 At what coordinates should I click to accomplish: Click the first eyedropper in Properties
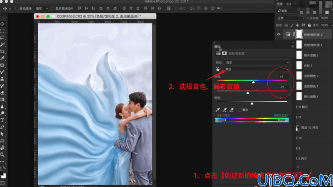218,110
